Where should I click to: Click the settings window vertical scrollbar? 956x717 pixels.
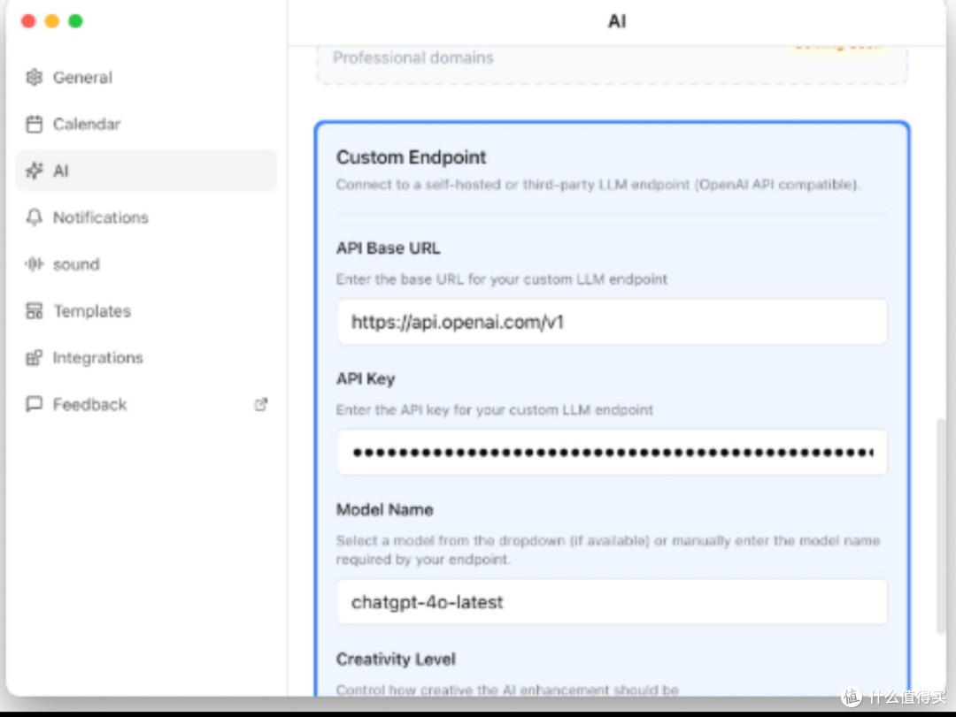941,526
